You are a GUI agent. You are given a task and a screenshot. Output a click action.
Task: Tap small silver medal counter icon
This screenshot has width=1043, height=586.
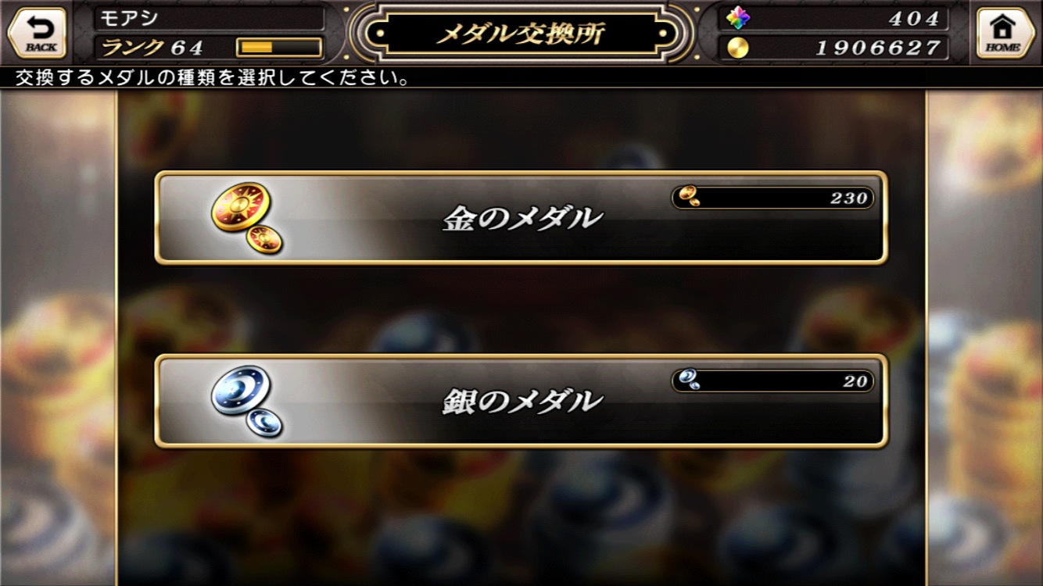click(688, 381)
